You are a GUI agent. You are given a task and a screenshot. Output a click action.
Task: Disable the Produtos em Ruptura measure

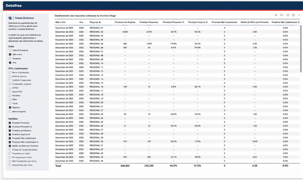10,130
